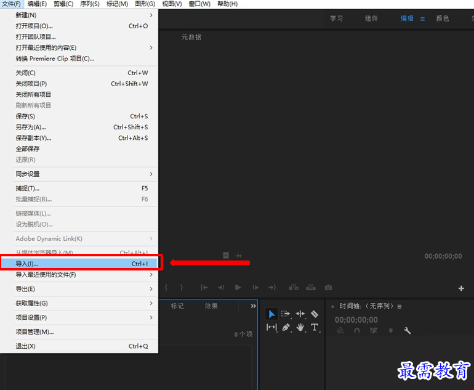Screen dimensions: 474x390
Task: Select the Selection arrow tool
Action: click(271, 314)
